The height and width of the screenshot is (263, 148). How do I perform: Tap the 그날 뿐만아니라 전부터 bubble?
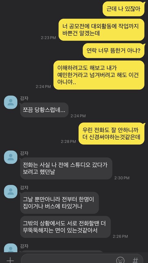(59, 203)
